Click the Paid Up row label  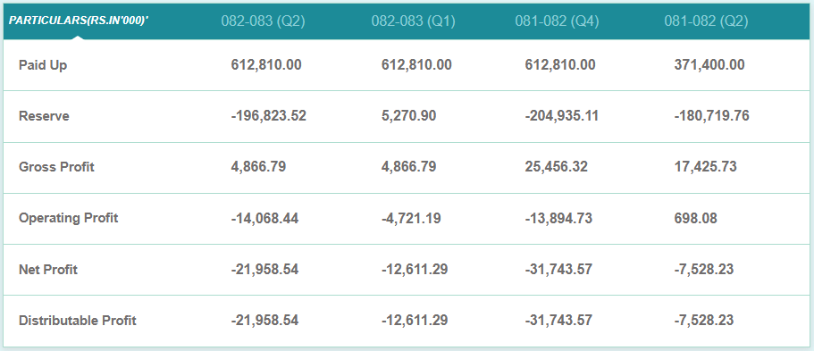[43, 65]
